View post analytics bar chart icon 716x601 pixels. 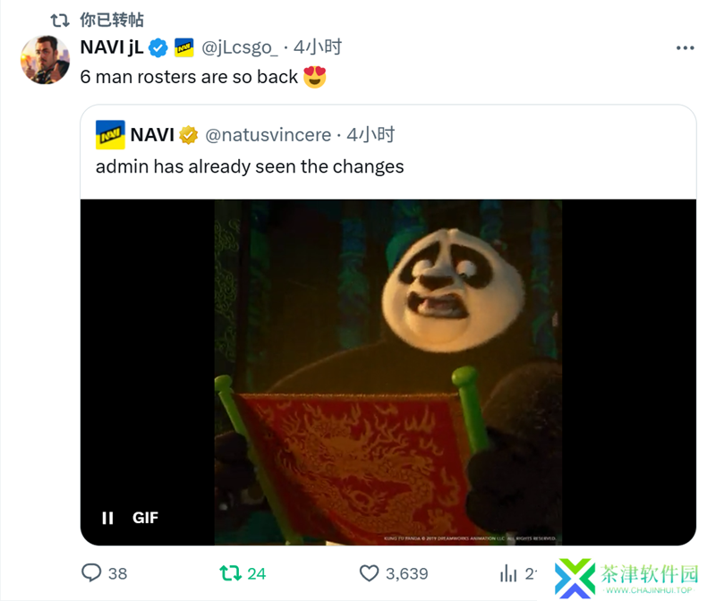pos(508,573)
